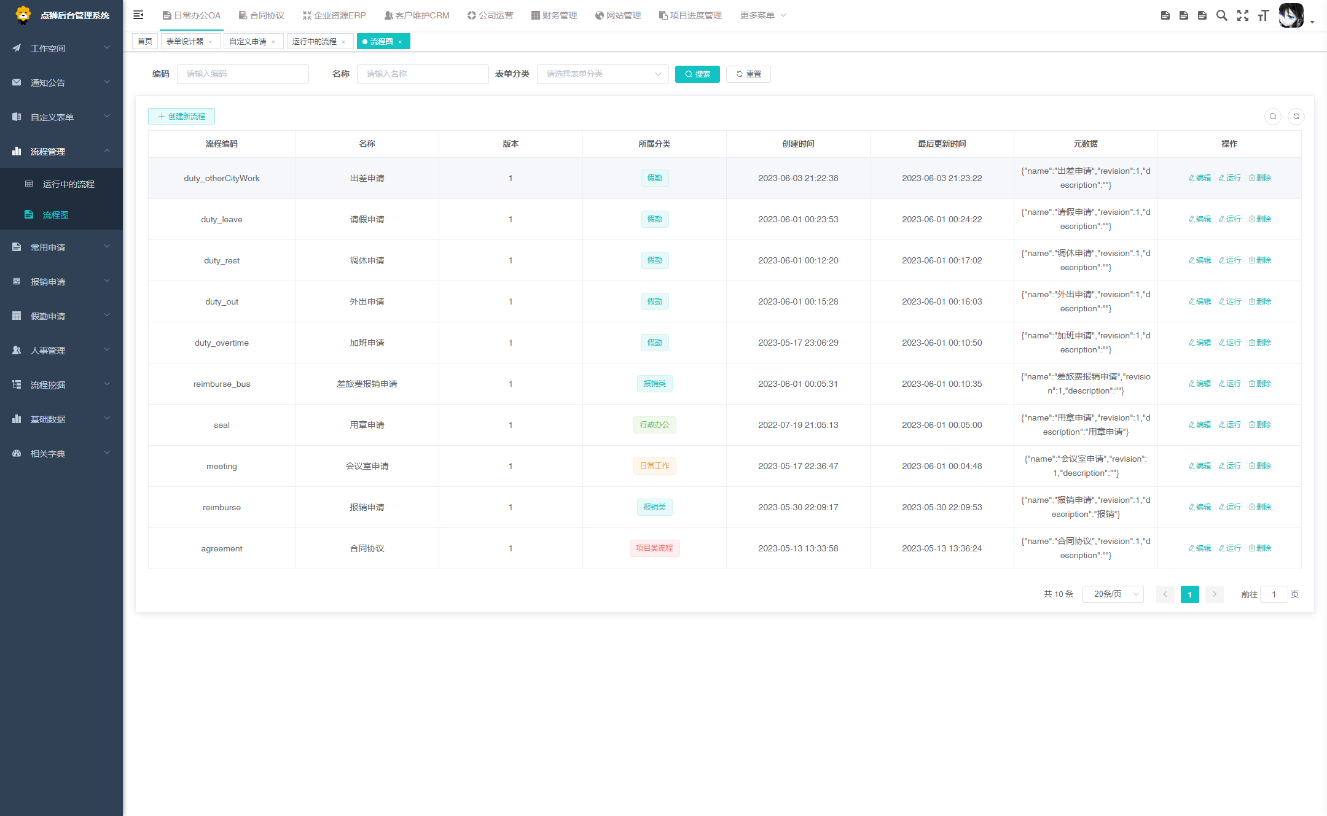Open the 表单分类 dropdown
This screenshot has height=816, width=1327.
click(x=602, y=74)
